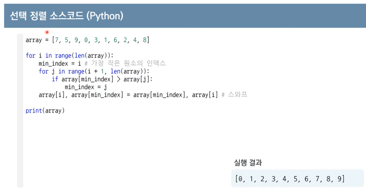Click the 'for j in range(i + 1, len(array)):' line

tap(94, 71)
